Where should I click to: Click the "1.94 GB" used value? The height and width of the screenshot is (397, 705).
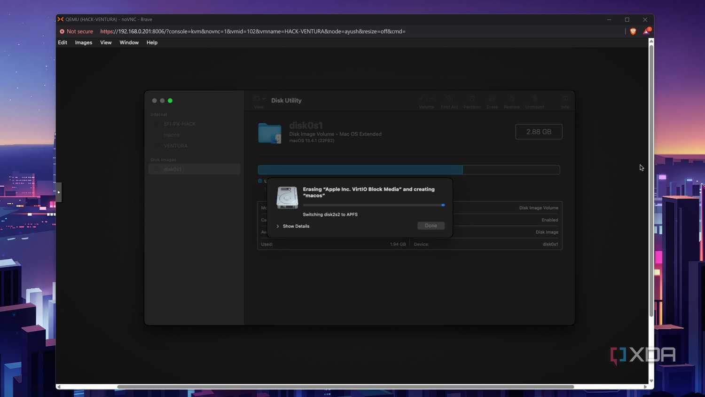tap(398, 244)
